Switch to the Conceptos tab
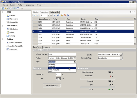The image size is (137, 98). (47, 47)
